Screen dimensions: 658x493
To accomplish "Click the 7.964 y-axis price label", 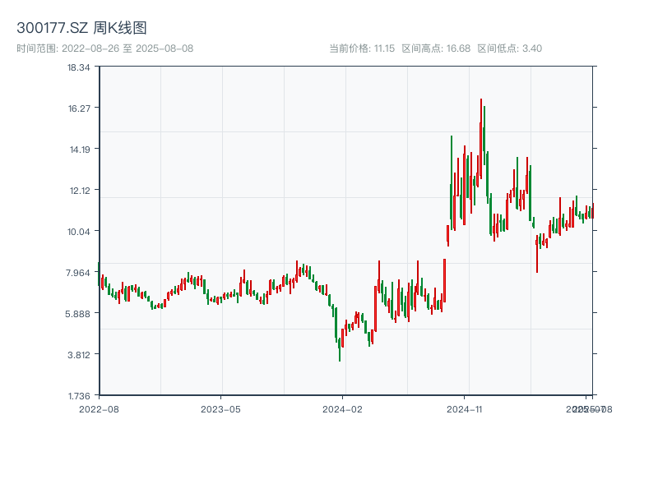I will pyautogui.click(x=79, y=273).
